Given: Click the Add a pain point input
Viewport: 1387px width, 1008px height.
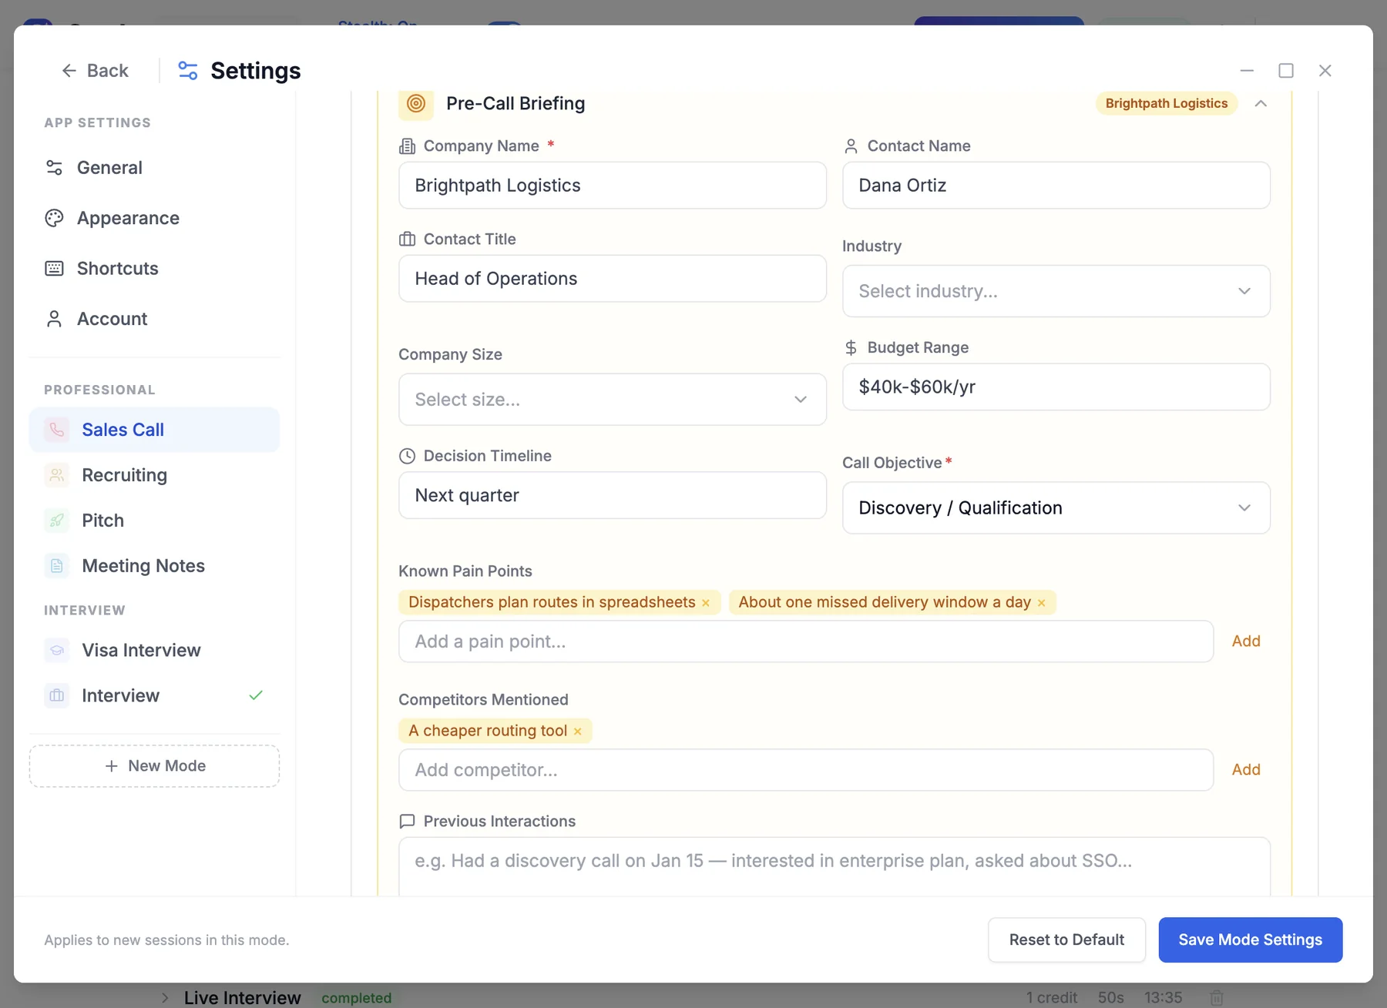Looking at the screenshot, I should click(x=806, y=641).
